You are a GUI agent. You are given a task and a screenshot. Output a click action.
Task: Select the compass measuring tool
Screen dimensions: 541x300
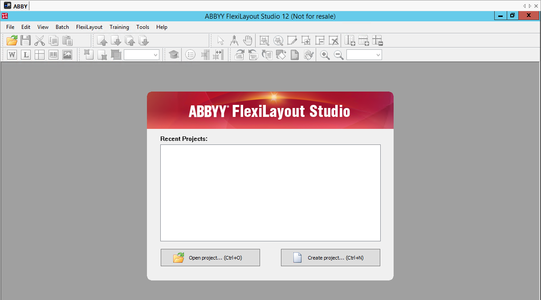234,41
